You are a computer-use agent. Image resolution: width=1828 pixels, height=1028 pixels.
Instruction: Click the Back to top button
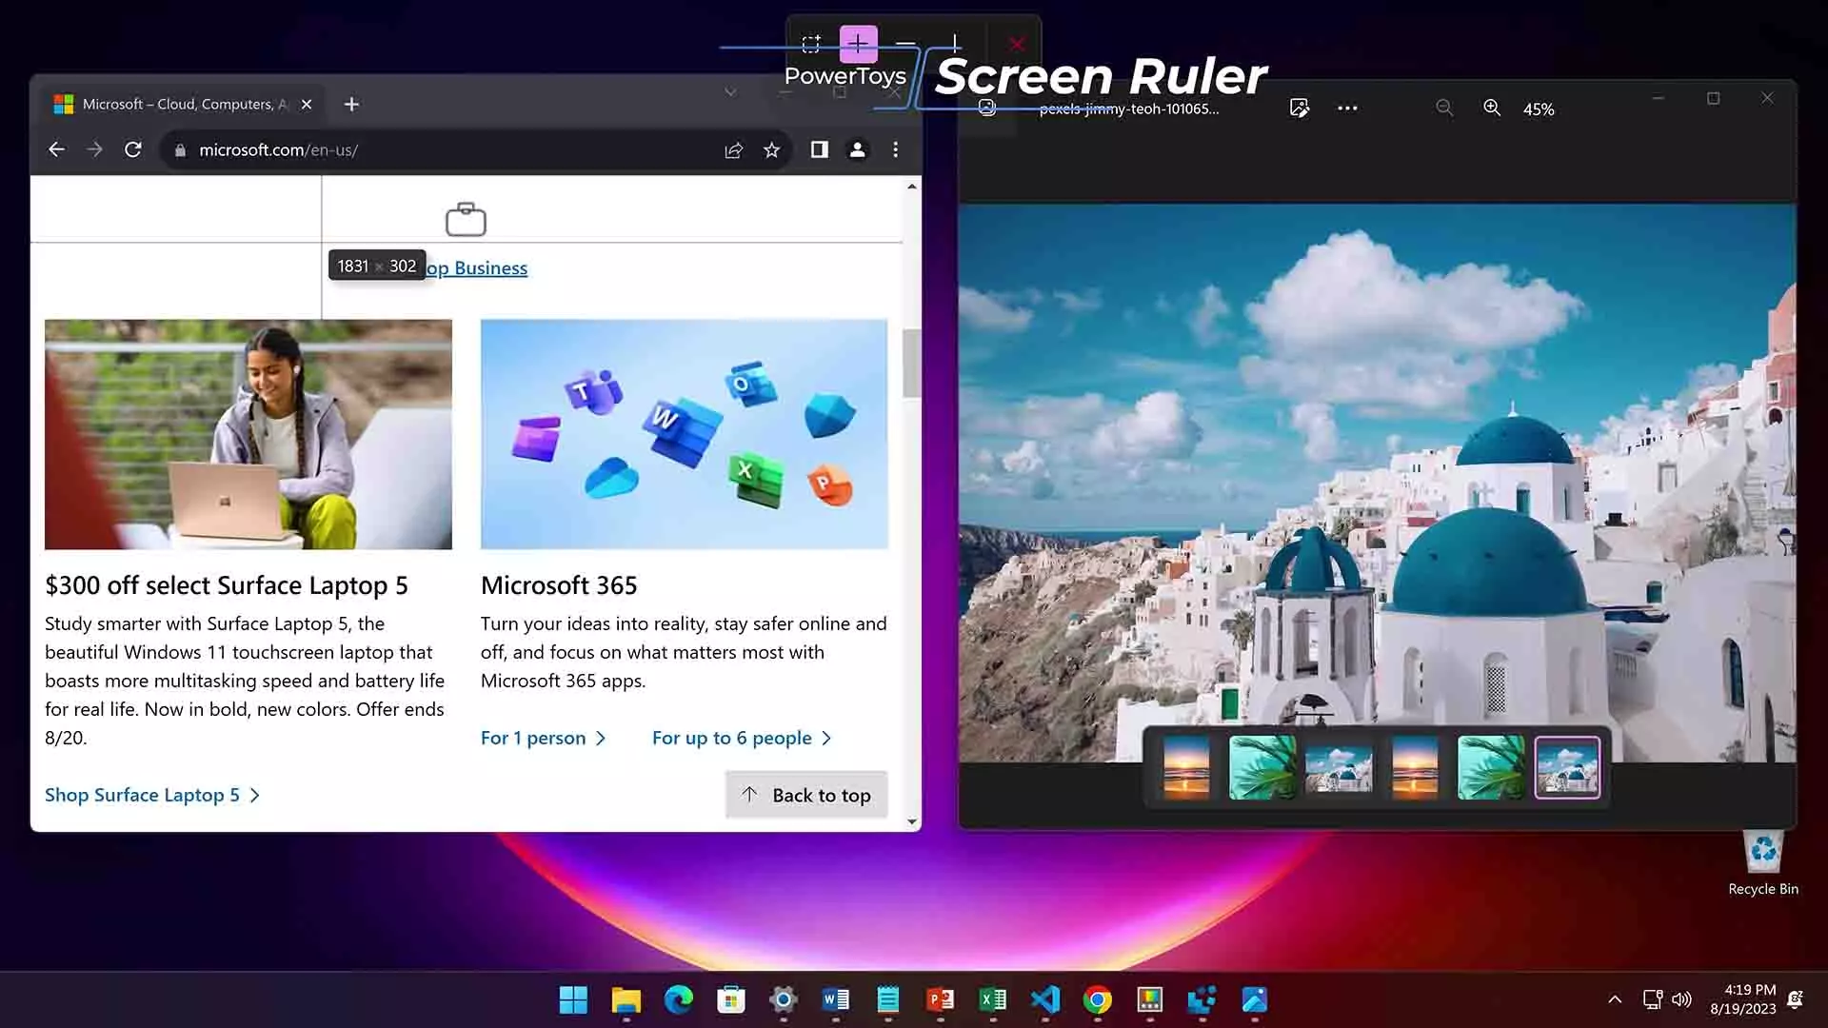coord(806,795)
